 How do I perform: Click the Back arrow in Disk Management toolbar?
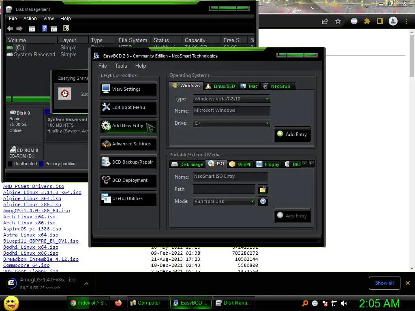(10, 29)
